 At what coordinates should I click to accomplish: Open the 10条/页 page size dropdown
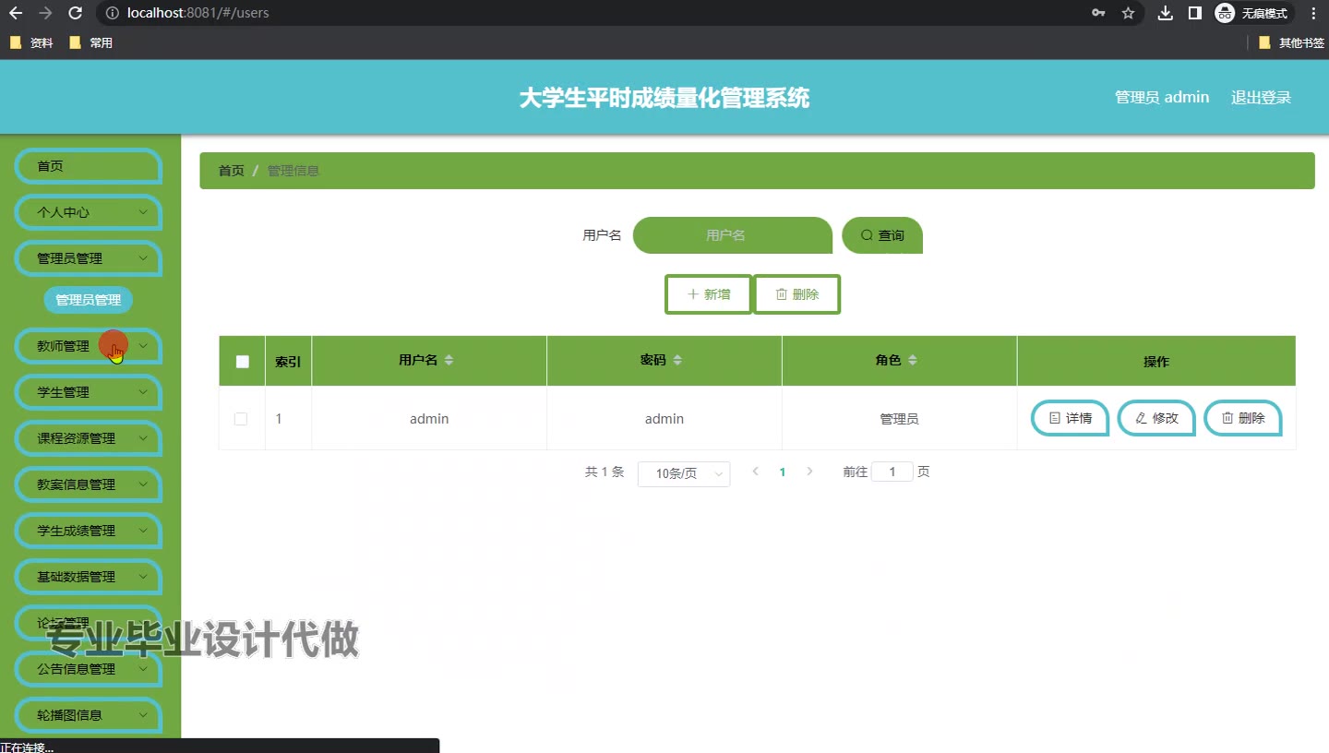point(684,473)
